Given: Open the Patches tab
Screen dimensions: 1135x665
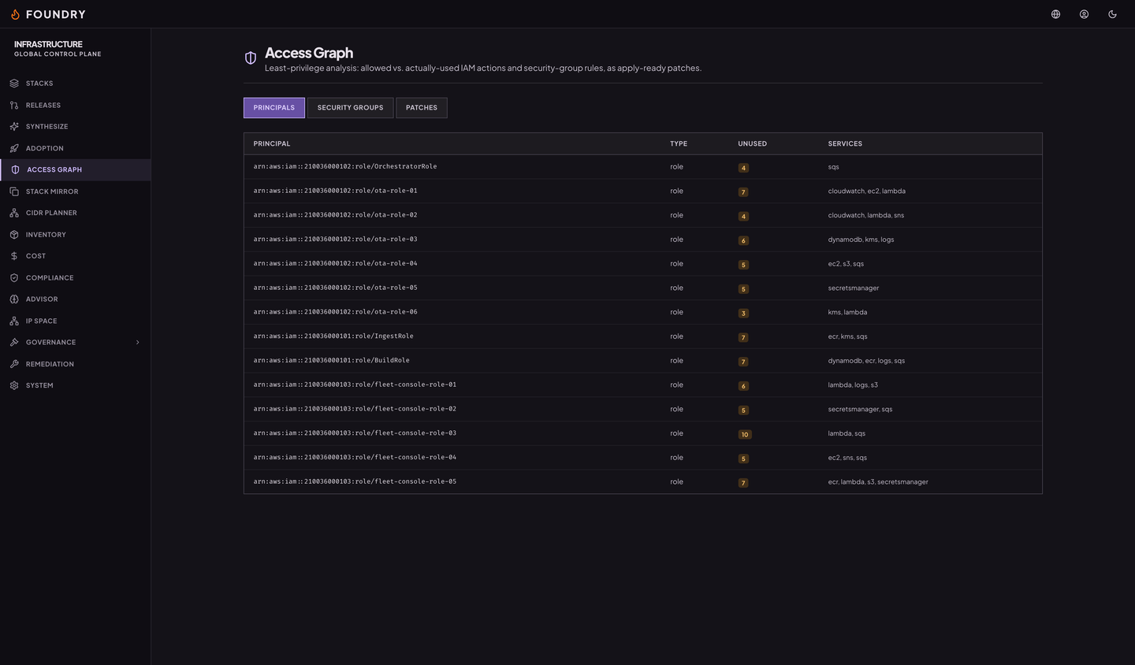Looking at the screenshot, I should click(x=422, y=108).
